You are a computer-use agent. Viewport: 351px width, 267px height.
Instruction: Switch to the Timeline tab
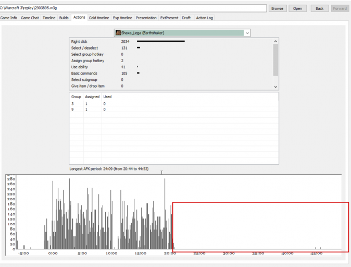[x=49, y=18]
